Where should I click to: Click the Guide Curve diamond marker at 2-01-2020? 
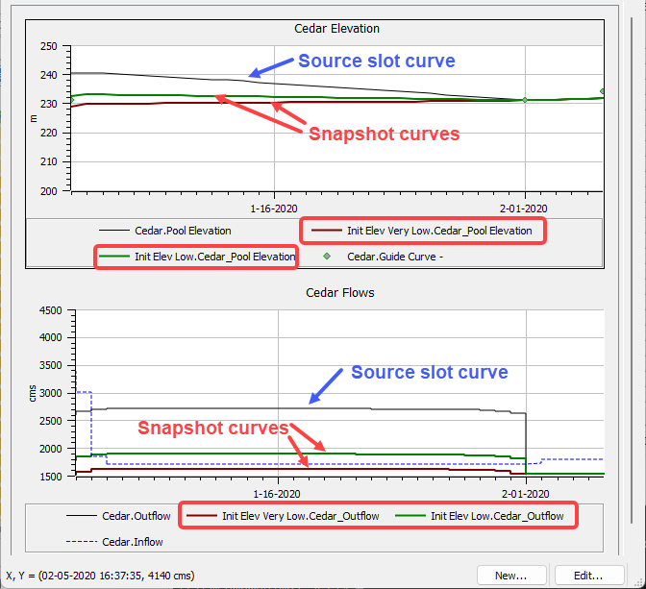tap(525, 100)
